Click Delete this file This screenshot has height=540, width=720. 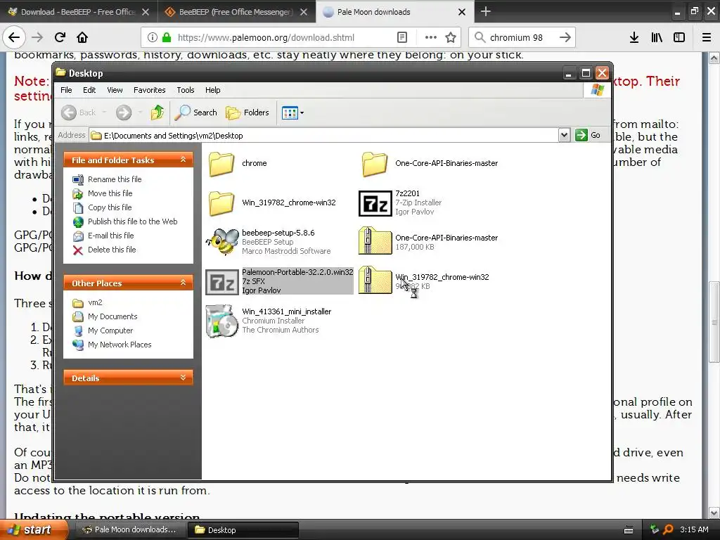[112, 250]
